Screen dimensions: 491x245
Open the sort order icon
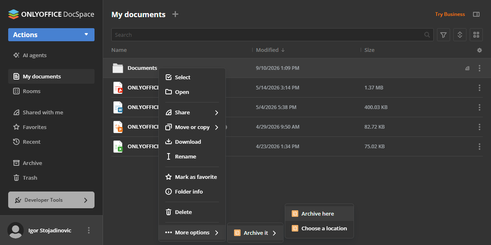tap(460, 35)
